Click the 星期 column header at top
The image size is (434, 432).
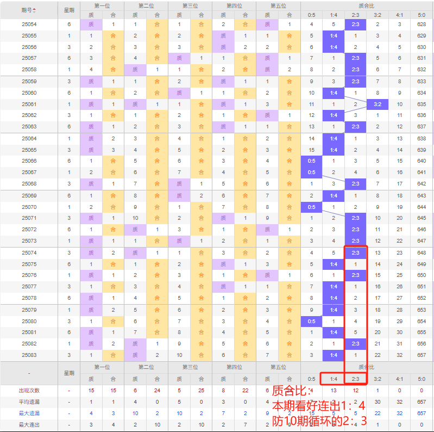69,10
